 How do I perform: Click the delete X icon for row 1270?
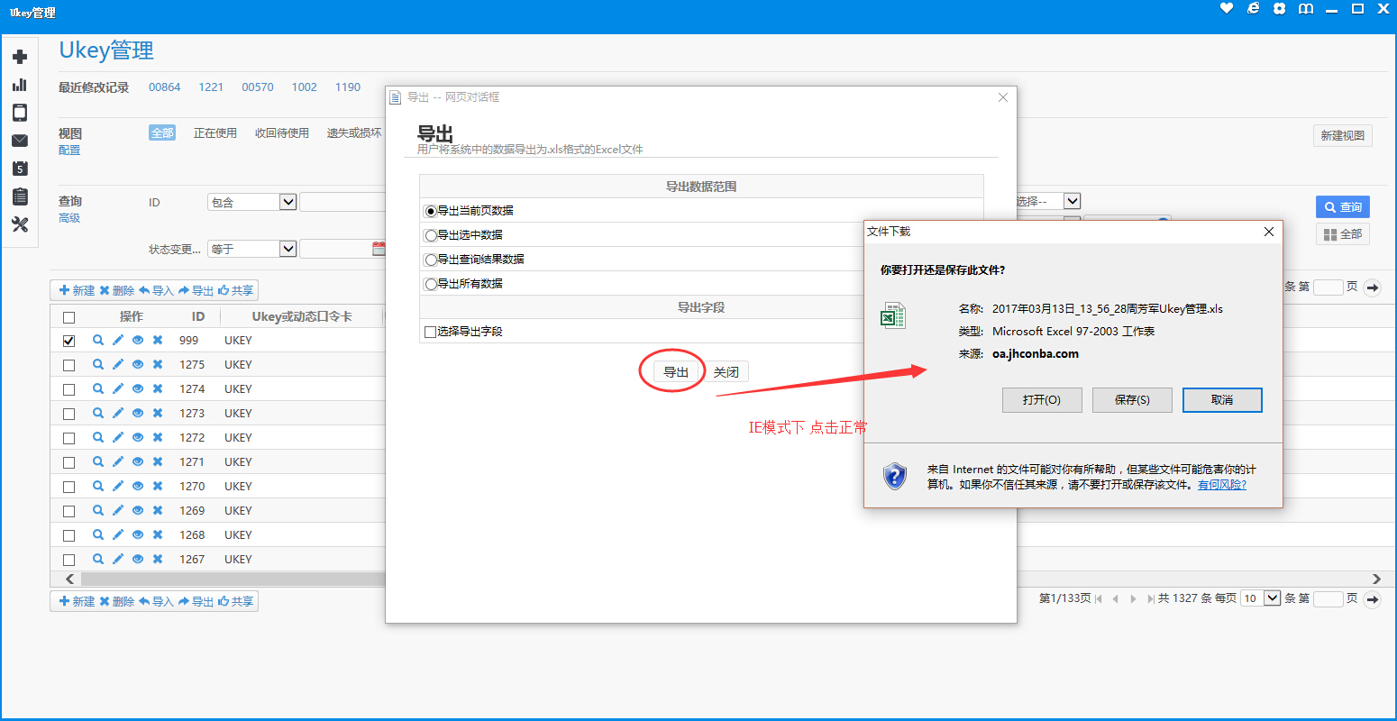click(x=158, y=487)
